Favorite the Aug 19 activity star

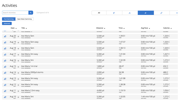click(18, 43)
